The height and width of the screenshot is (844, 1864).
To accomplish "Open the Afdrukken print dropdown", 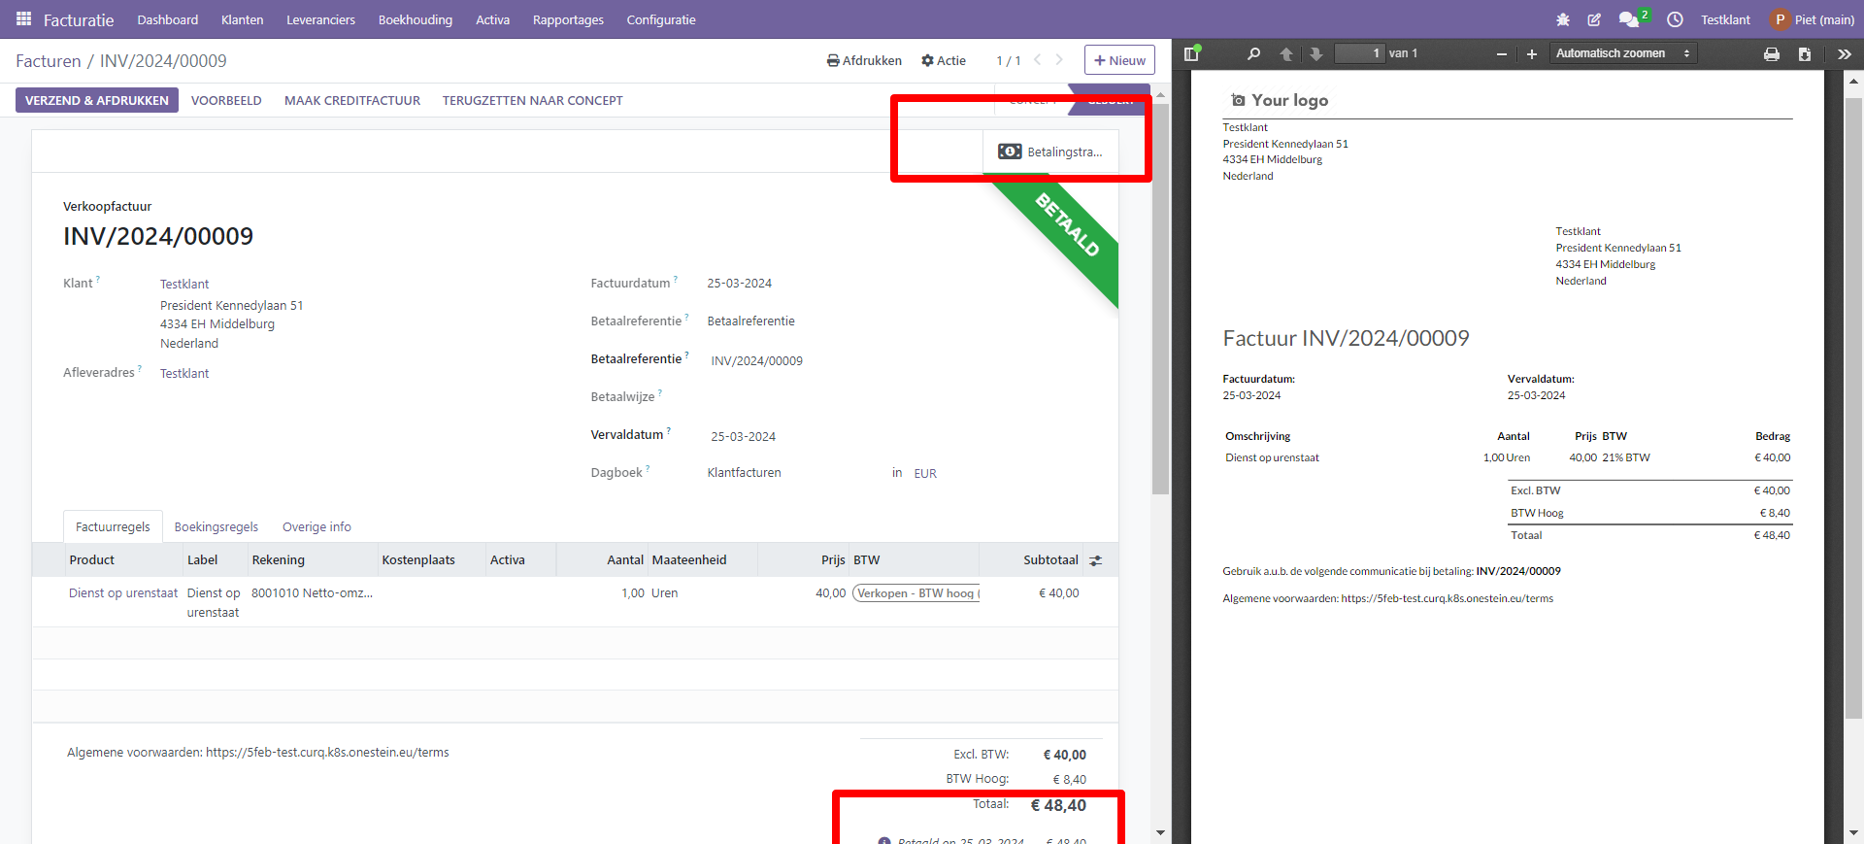I will (864, 60).
